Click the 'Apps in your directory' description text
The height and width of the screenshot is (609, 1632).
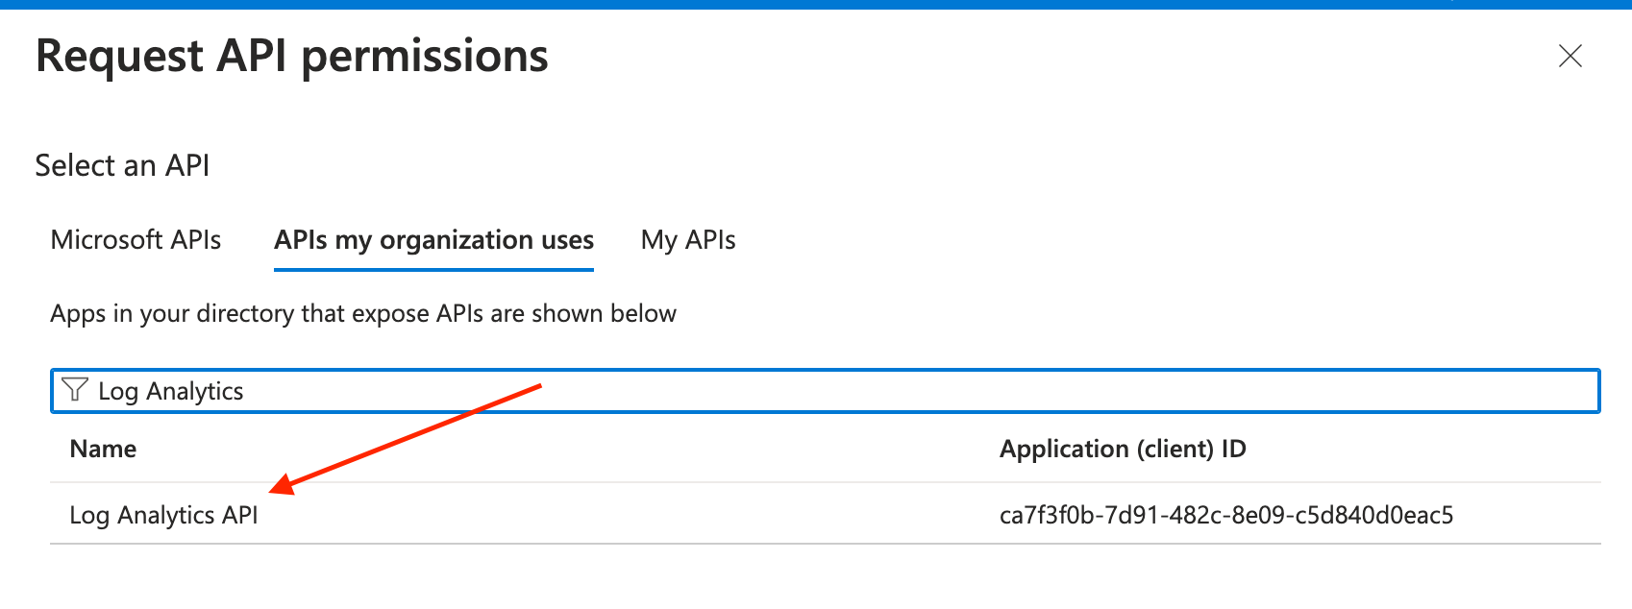363,314
